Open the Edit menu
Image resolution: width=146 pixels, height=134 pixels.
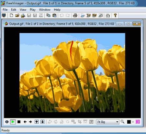pyautogui.click(x=14, y=10)
